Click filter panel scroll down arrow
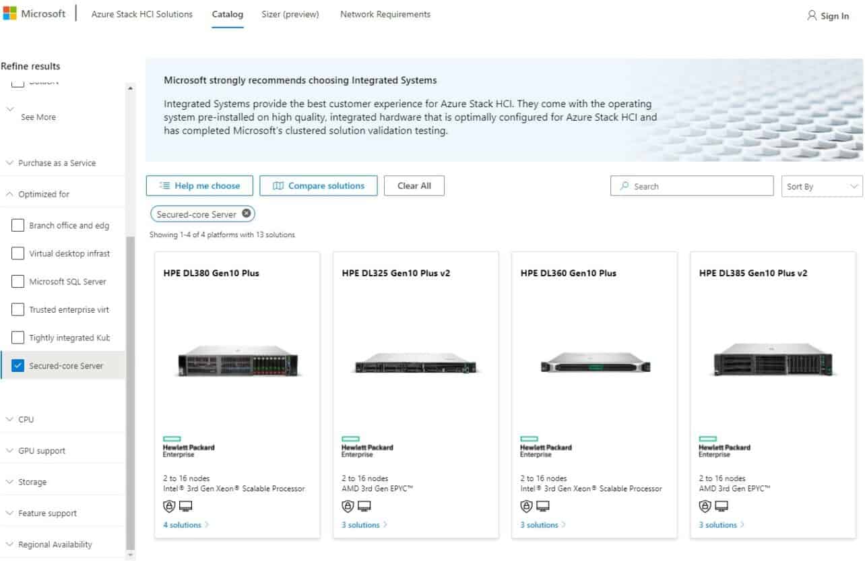The image size is (865, 564). 131,555
